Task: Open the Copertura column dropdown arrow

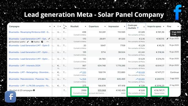Action: coord(105,27)
